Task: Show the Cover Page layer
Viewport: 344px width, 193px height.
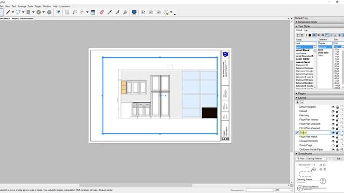Action: click(x=333, y=145)
